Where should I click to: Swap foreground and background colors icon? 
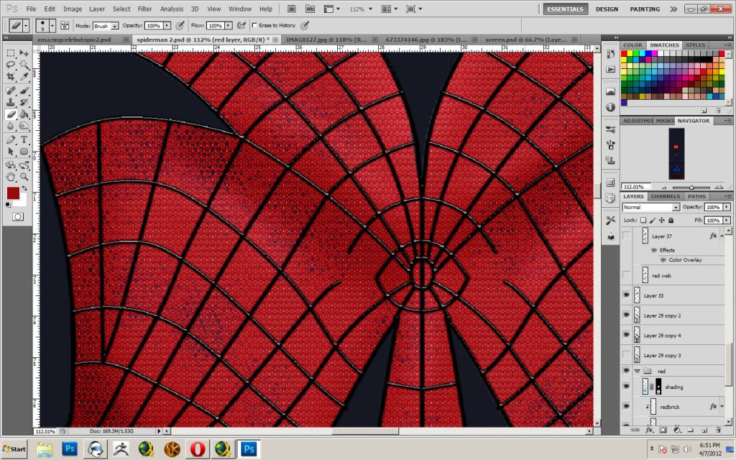[x=24, y=188]
